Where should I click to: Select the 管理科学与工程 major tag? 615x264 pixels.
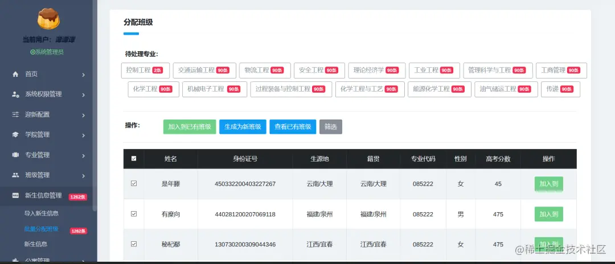tap(498, 71)
